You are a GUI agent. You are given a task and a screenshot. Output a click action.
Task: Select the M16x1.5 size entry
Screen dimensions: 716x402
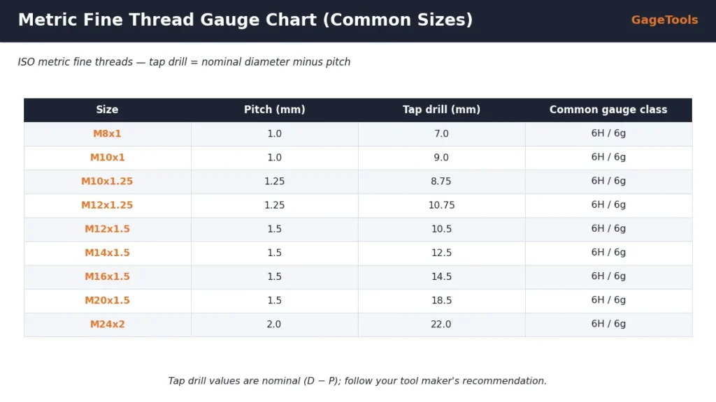pyautogui.click(x=107, y=276)
